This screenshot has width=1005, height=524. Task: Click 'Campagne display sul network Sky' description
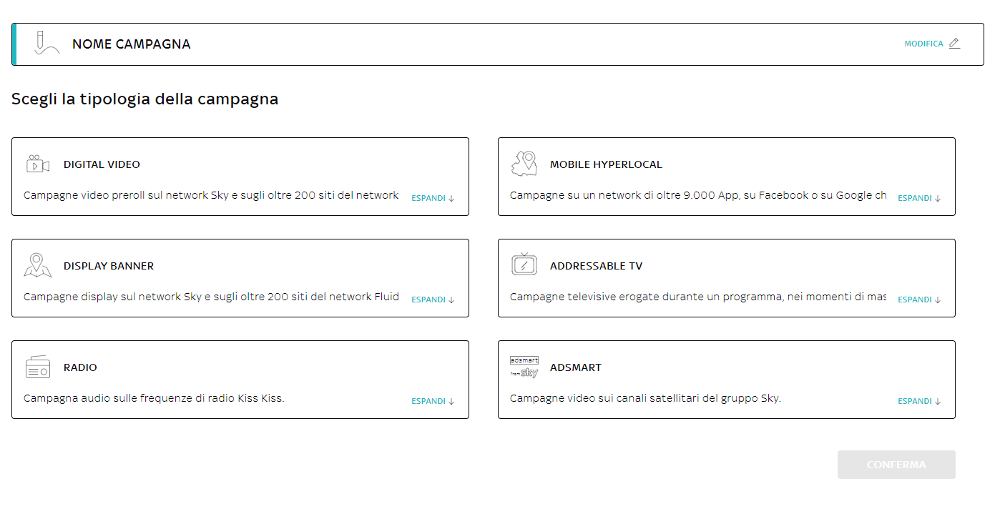click(x=211, y=297)
